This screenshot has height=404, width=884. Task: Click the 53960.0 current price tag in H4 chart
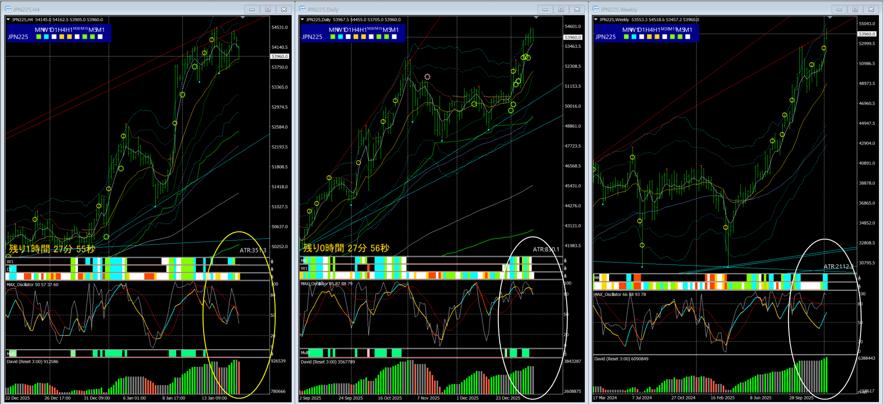[x=280, y=57]
